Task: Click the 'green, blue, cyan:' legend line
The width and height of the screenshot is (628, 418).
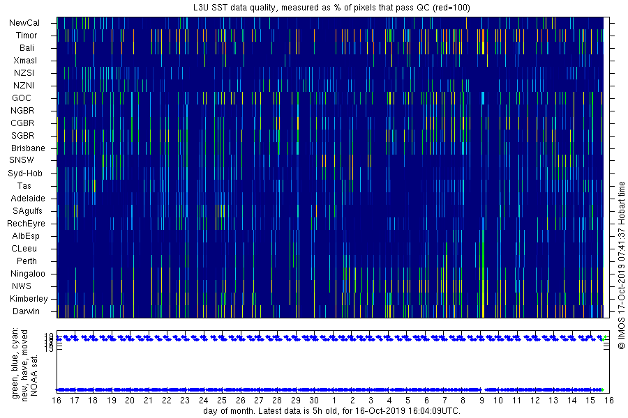Action: (15, 363)
